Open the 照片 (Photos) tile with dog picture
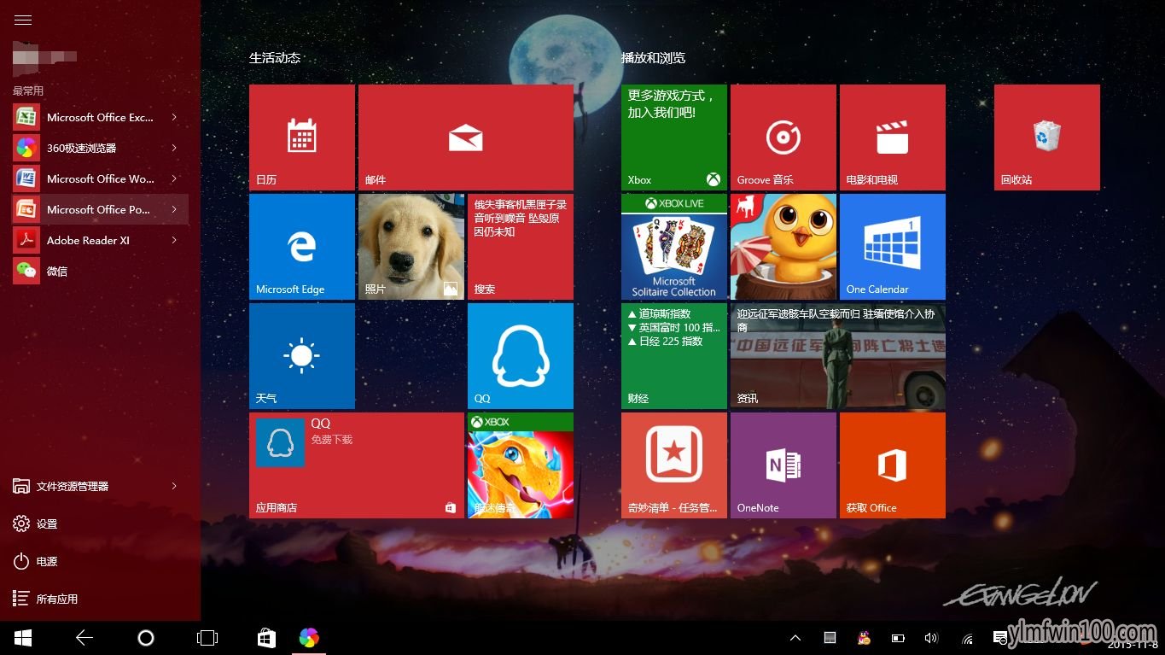 [411, 247]
